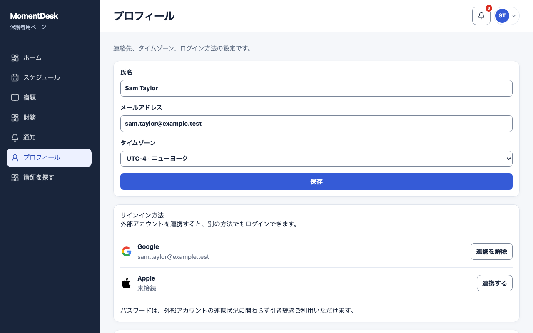This screenshot has width=533, height=333.
Task: Navigate to 宿題 in the sidebar
Action: click(49, 98)
